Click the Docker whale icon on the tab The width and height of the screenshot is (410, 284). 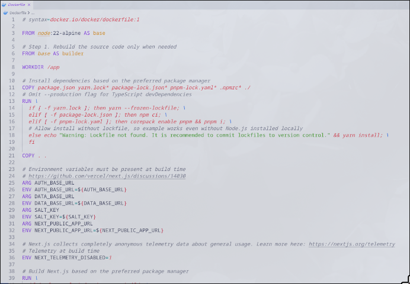pyautogui.click(x=5, y=4)
